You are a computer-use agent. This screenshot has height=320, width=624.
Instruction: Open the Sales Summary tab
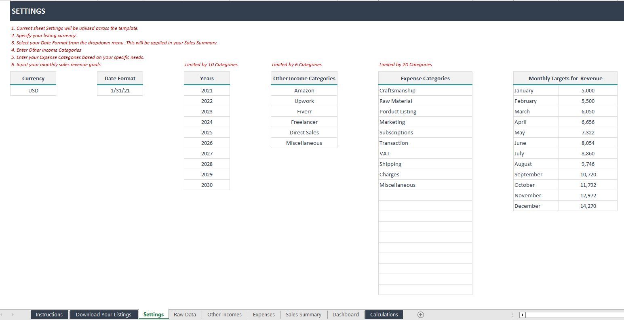[x=303, y=315]
